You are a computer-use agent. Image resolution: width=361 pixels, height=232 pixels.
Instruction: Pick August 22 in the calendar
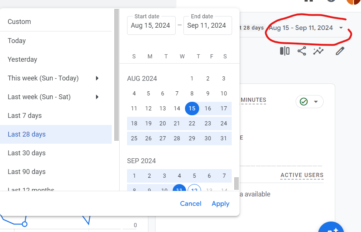coord(192,123)
